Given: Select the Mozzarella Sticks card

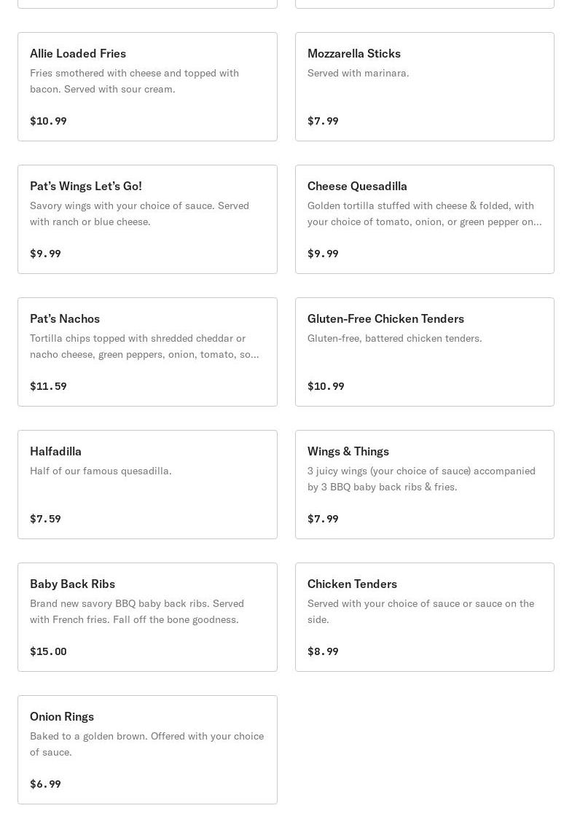Looking at the screenshot, I should point(425,87).
